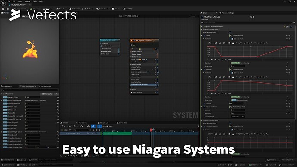Toggle the blue timeline auto-scroll icon

99,126
